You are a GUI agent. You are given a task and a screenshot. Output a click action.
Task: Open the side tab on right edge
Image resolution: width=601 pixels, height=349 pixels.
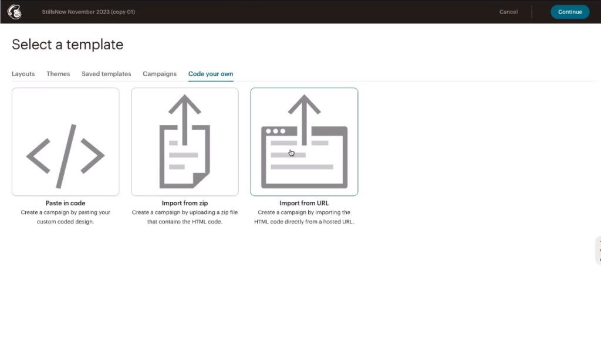pos(597,250)
